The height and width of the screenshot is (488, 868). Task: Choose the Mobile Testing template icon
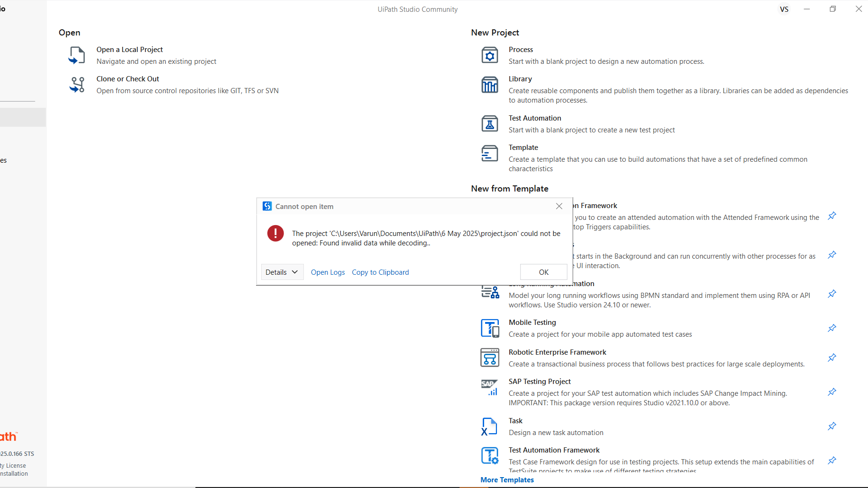click(x=490, y=328)
